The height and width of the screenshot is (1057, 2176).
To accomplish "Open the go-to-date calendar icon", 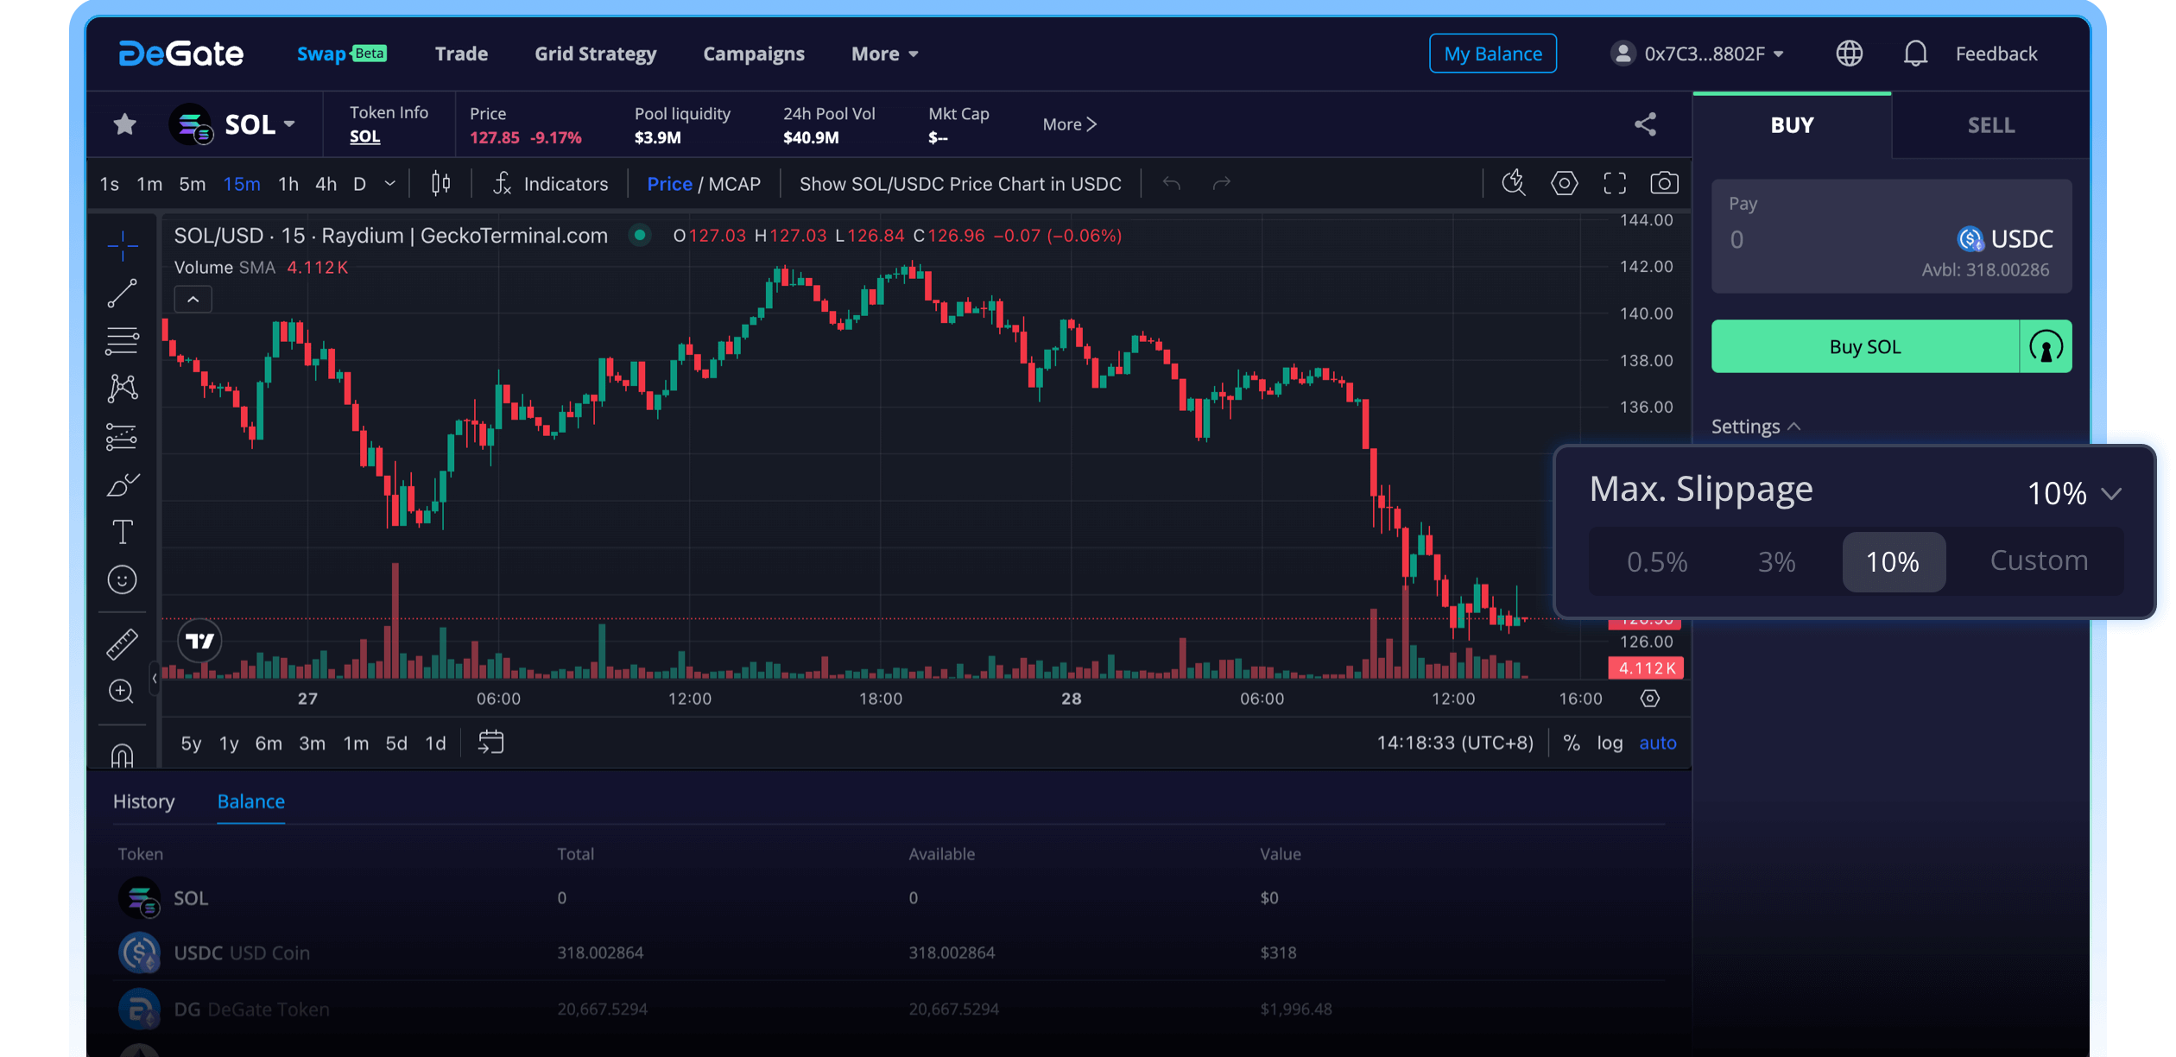I will pos(491,743).
